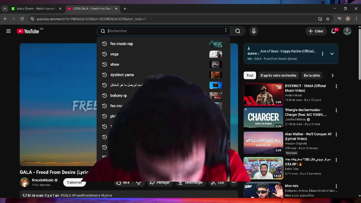
Task: Open #FreedFromDesire hashtag link
Action: (86, 195)
